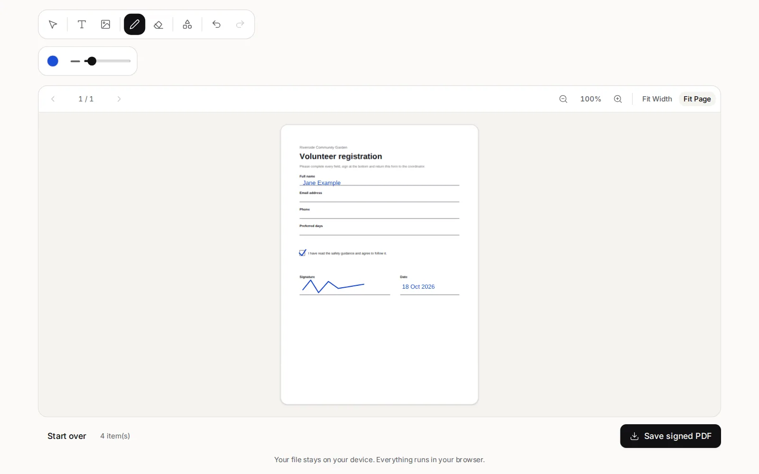Viewport: 759px width, 474px height.
Task: Open the Shapes tool
Action: pyautogui.click(x=187, y=24)
